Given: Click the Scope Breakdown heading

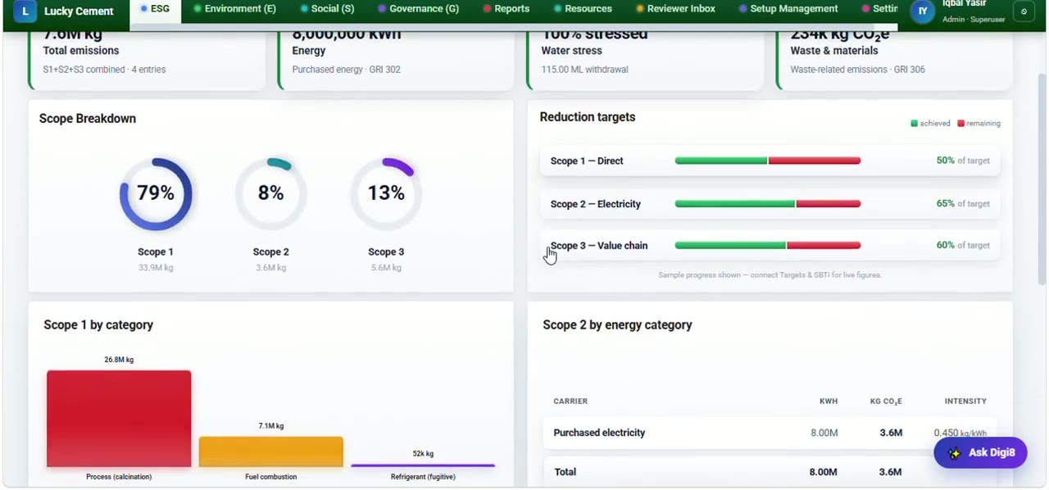Looking at the screenshot, I should 88,119.
